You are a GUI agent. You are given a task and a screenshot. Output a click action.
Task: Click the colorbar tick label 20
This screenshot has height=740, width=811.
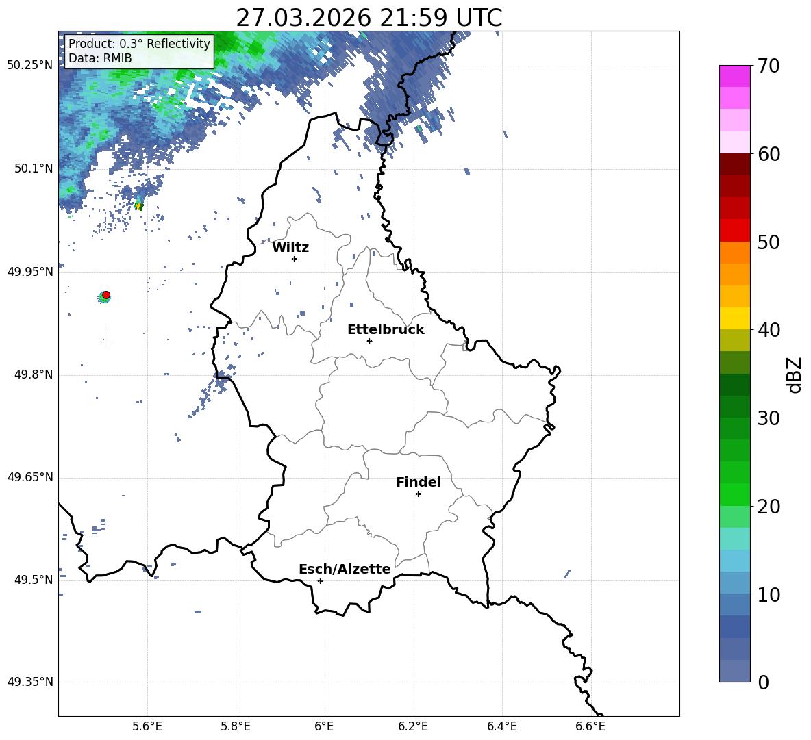pos(769,507)
